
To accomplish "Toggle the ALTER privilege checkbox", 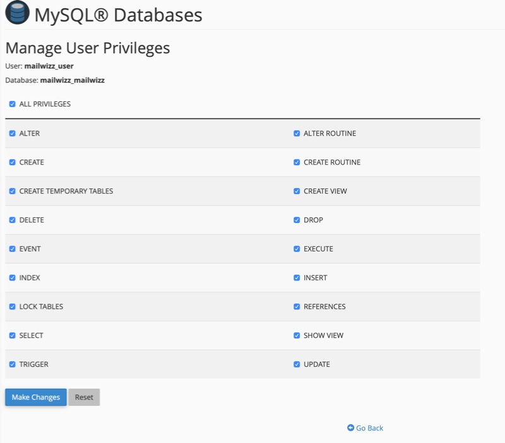I will [x=12, y=134].
